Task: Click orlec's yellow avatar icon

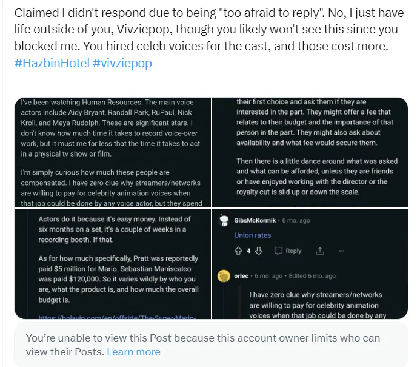Action: 224,276
